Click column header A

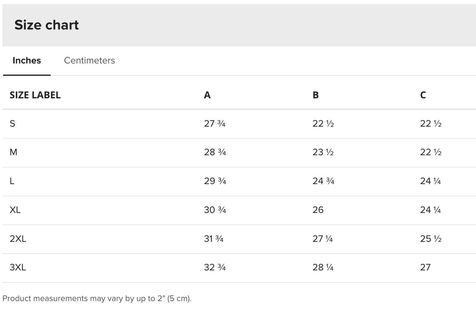click(x=207, y=95)
